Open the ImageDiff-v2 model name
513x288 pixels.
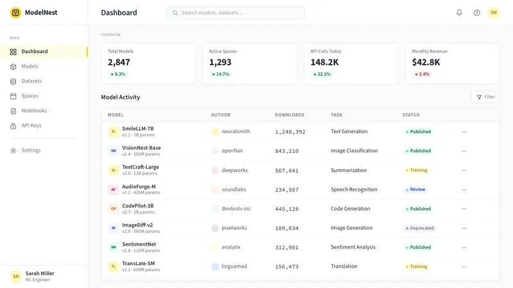pyautogui.click(x=137, y=225)
